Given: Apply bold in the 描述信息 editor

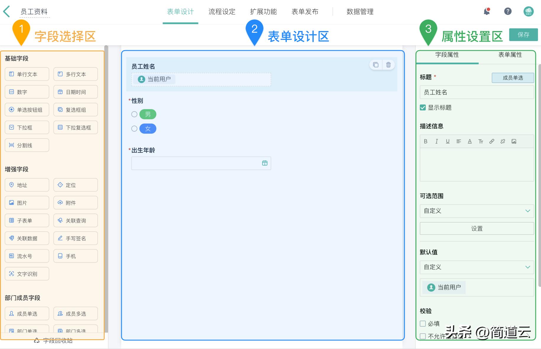Looking at the screenshot, I should [x=425, y=141].
